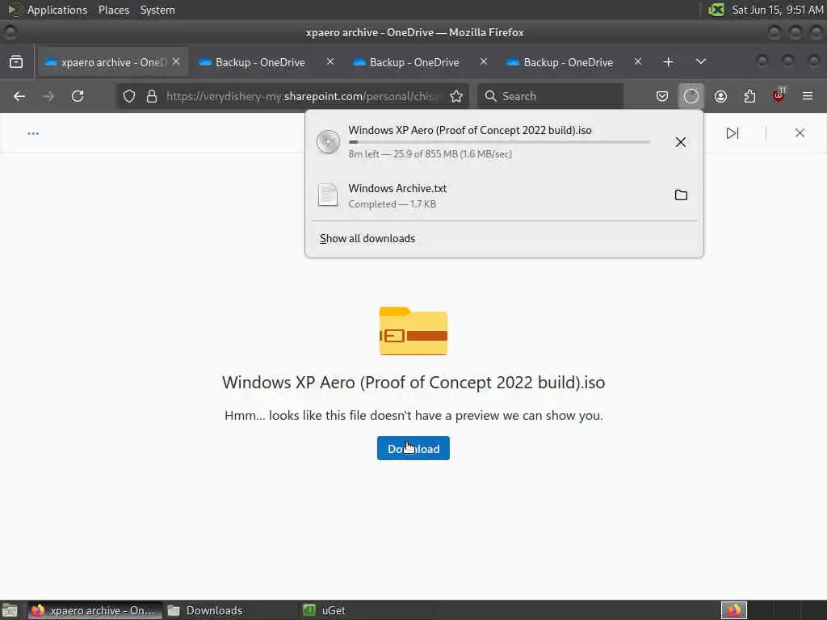Skip to next file in OneDrive viewer

tap(732, 133)
